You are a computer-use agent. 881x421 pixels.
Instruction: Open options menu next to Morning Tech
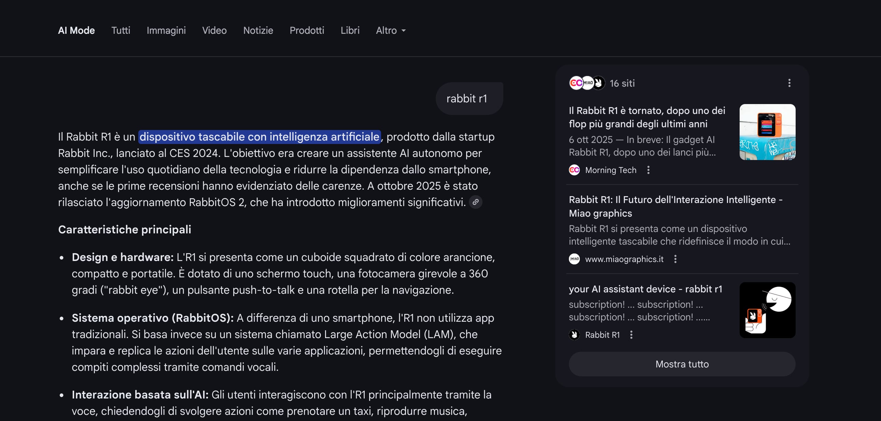pos(648,170)
